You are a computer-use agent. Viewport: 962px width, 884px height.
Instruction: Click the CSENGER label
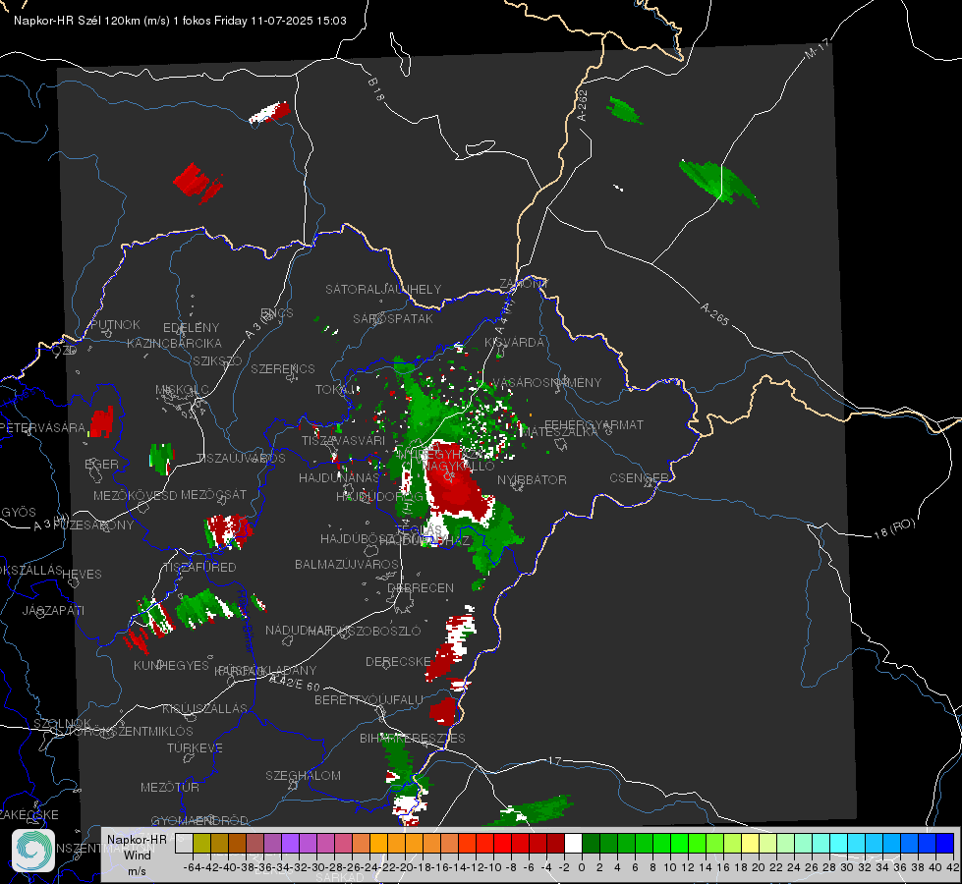(639, 478)
